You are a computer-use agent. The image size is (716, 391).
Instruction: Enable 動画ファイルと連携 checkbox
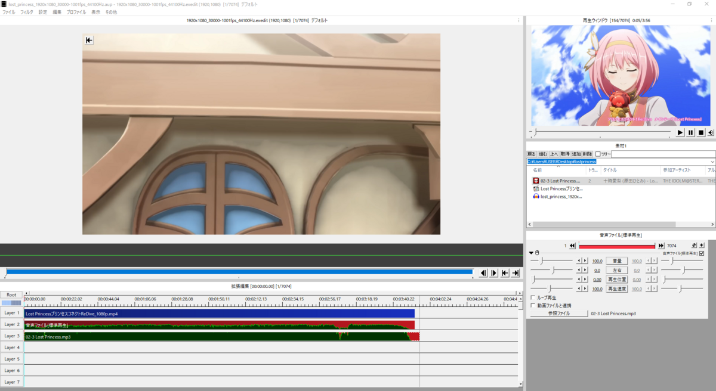pyautogui.click(x=533, y=305)
